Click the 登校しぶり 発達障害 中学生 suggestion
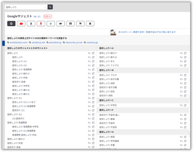194x153 pixels. [25, 127]
